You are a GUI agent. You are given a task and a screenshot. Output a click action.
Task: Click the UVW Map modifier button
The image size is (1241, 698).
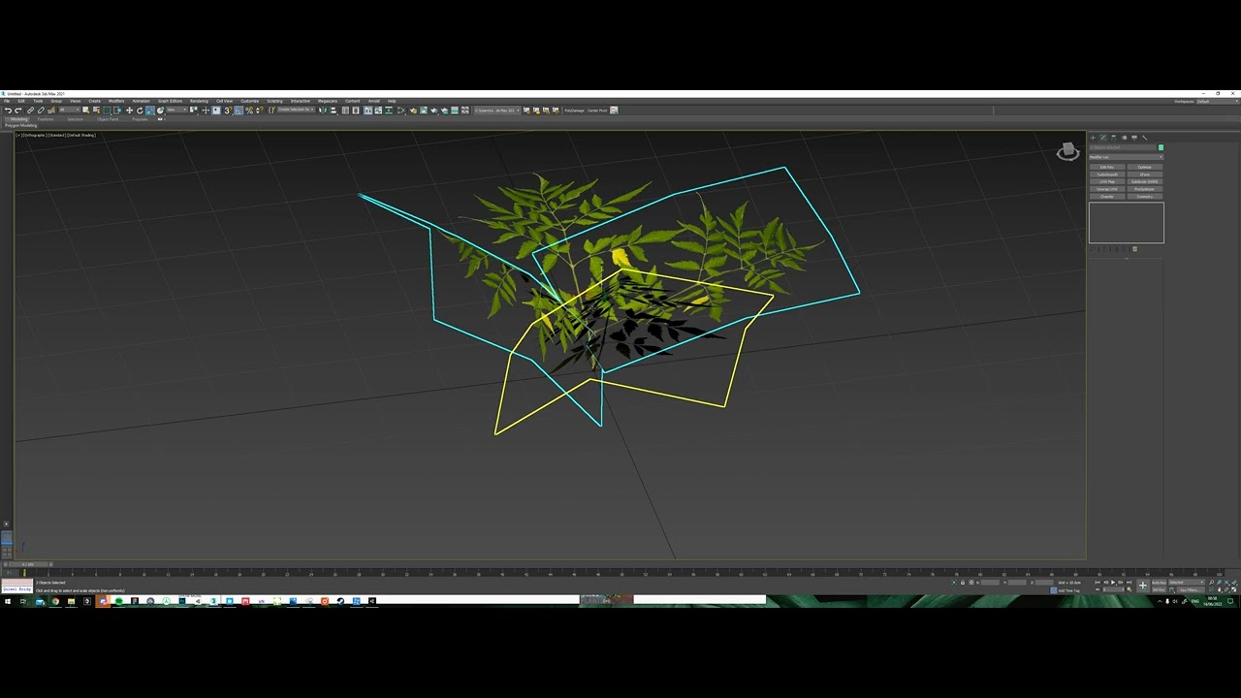point(1107,181)
